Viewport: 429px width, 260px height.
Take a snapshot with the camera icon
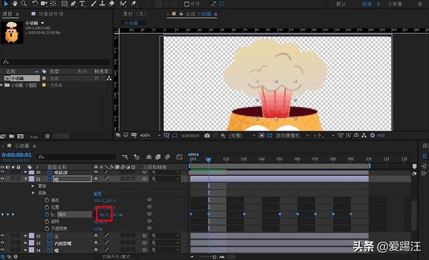point(207,135)
